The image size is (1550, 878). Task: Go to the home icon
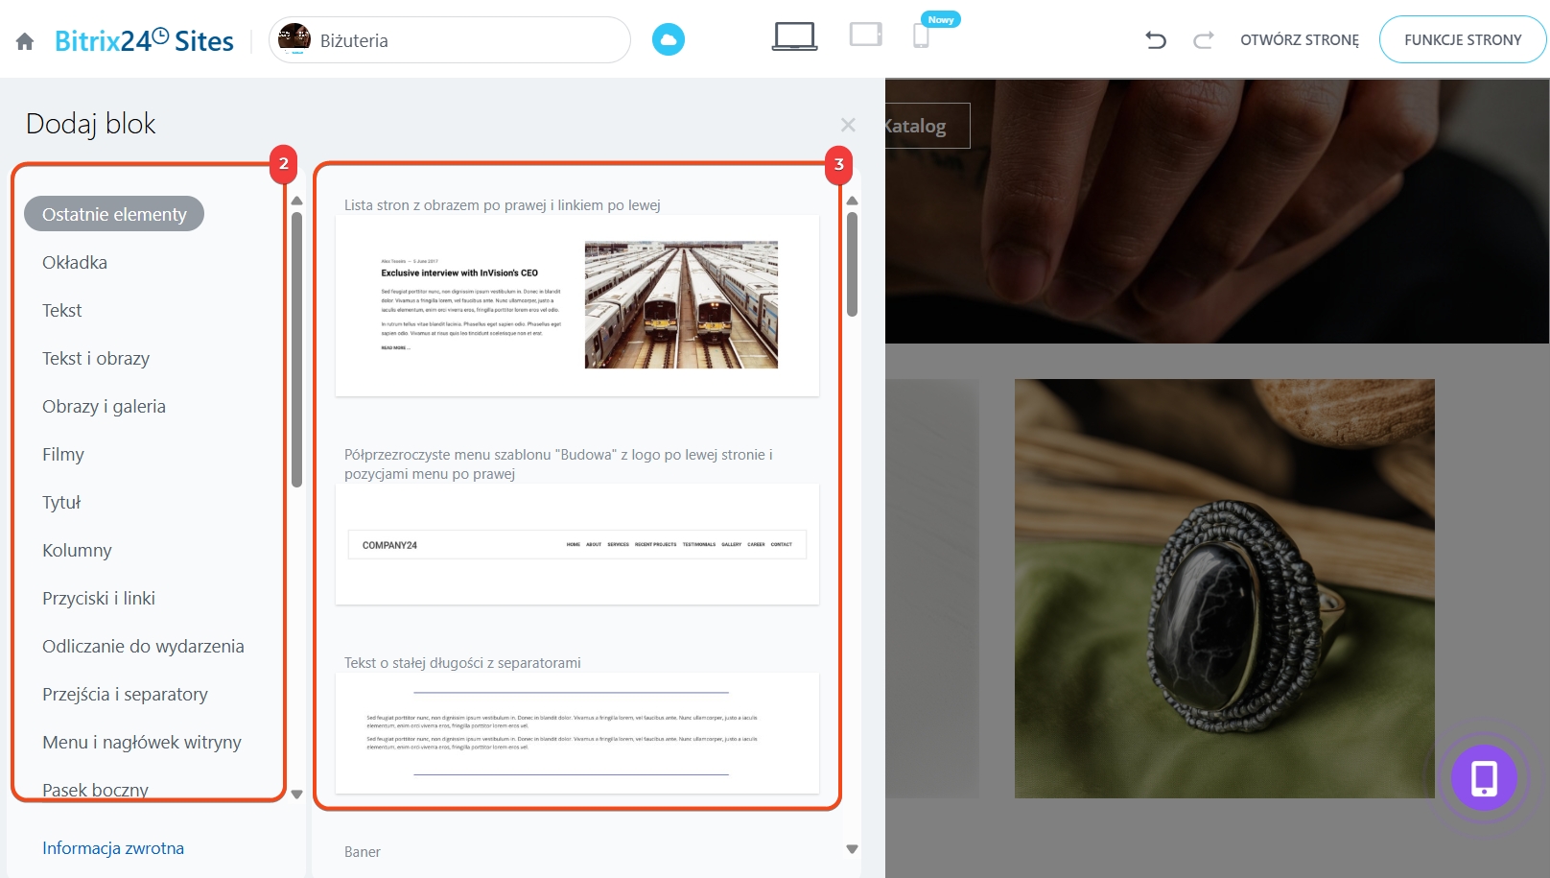tap(25, 41)
